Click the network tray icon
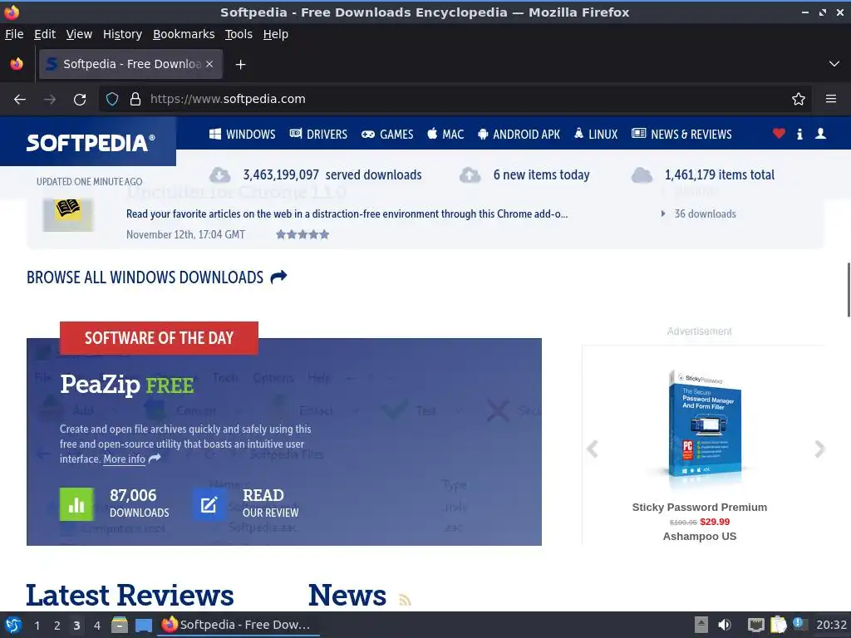851x638 pixels. 755,625
